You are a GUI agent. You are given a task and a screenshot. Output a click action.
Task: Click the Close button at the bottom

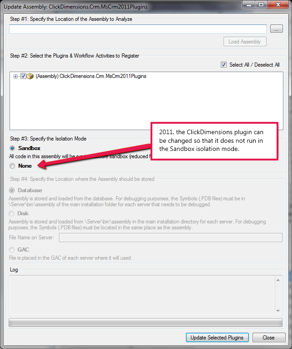coord(268,337)
